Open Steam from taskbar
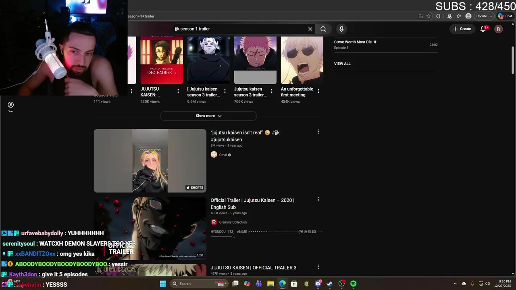The width and height of the screenshot is (516, 290). pyautogui.click(x=330, y=284)
